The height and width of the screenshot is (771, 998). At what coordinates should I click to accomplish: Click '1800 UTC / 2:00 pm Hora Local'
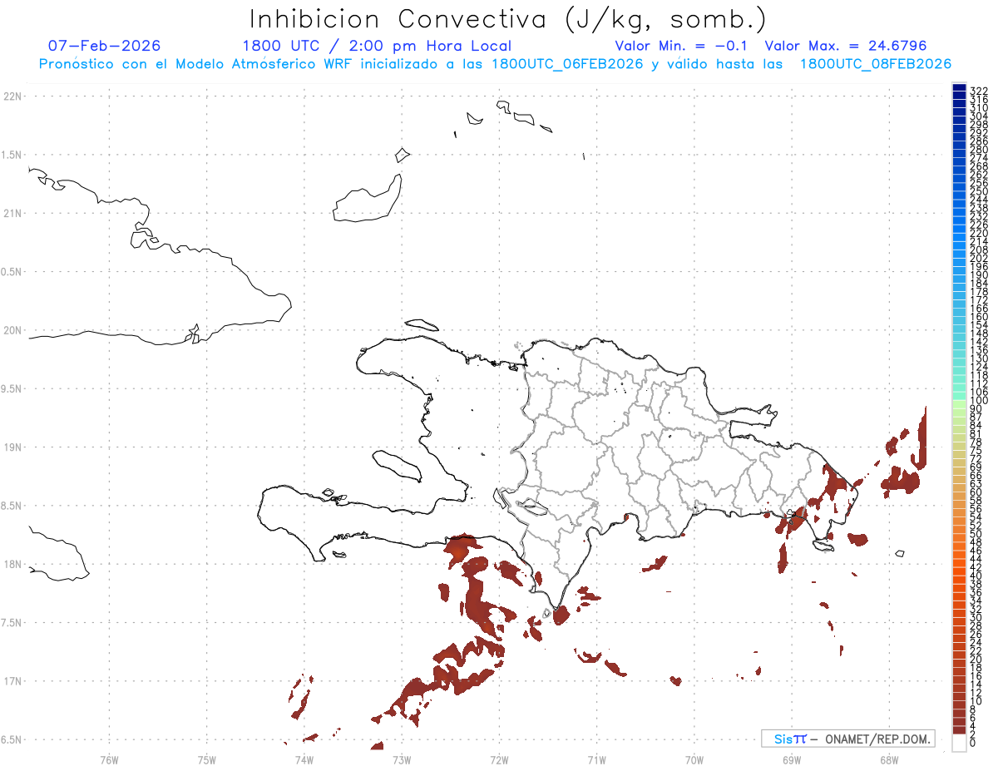pyautogui.click(x=377, y=46)
